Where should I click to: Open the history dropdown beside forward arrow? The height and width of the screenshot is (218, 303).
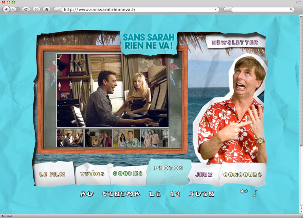pyautogui.click(x=18, y=9)
